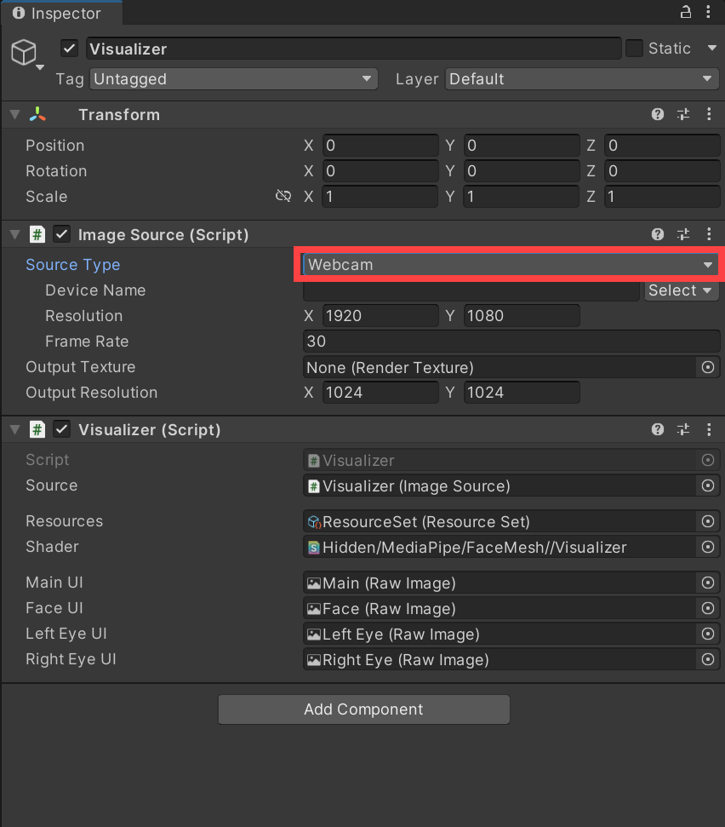Screen dimensions: 725x827
Task: Click the Main (Raw Image) field
Action: click(500, 583)
